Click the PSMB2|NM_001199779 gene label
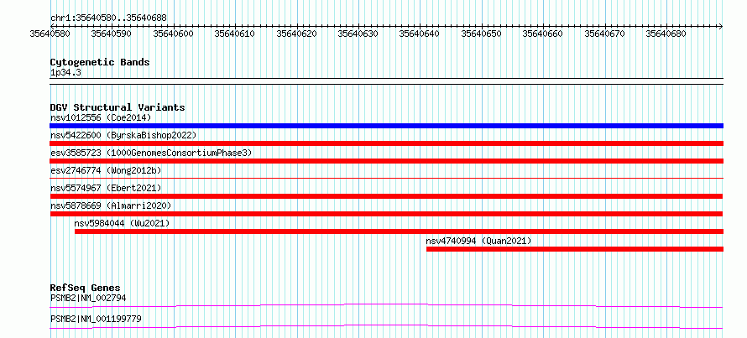 click(x=96, y=319)
